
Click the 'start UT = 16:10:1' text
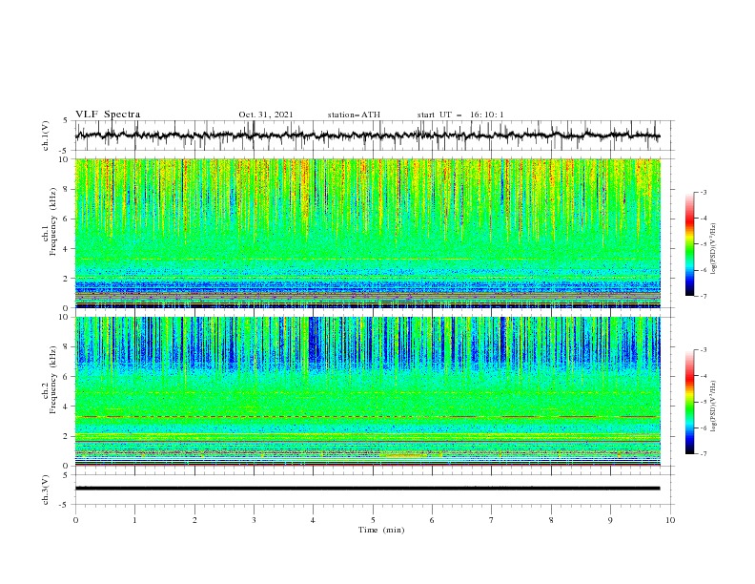tap(459, 115)
